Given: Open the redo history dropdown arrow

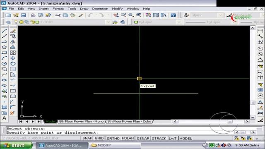Looking at the screenshot, I should pyautogui.click(x=108, y=15).
